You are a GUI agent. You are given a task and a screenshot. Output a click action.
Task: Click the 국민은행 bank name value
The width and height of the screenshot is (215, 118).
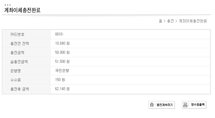(62, 71)
